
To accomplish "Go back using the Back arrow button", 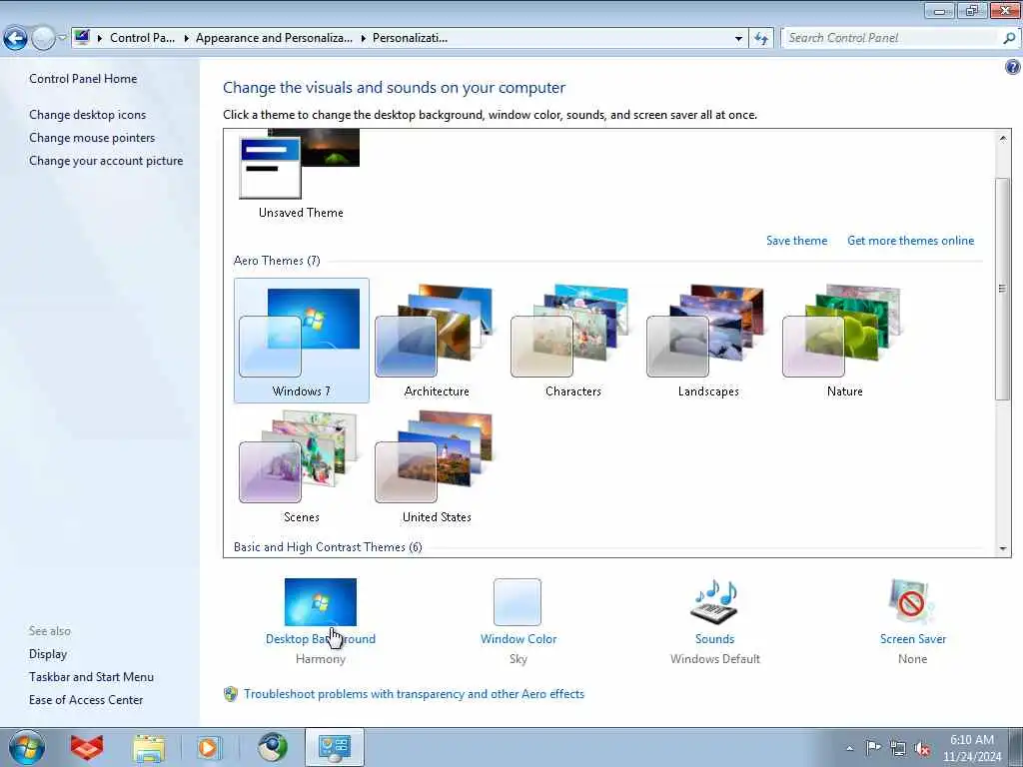I will [x=15, y=39].
